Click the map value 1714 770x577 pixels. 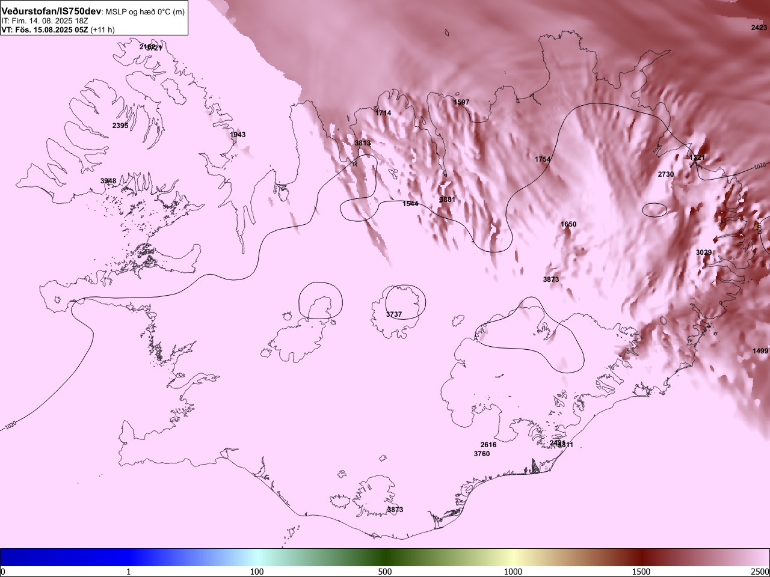coord(383,113)
